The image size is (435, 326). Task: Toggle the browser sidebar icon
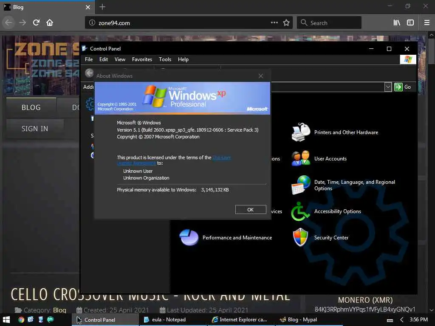click(410, 23)
